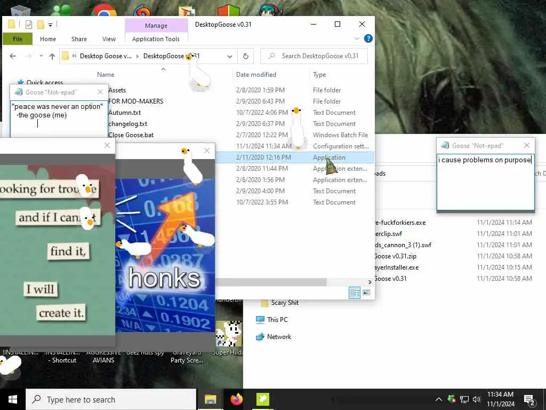This screenshot has height=410, width=546.
Task: Expand the ribbon with the chevron
Action: point(357,38)
